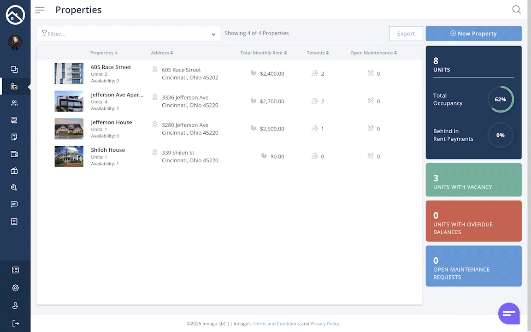Open the Filter dropdown
Screen dimensions: 531x332
pyautogui.click(x=213, y=34)
